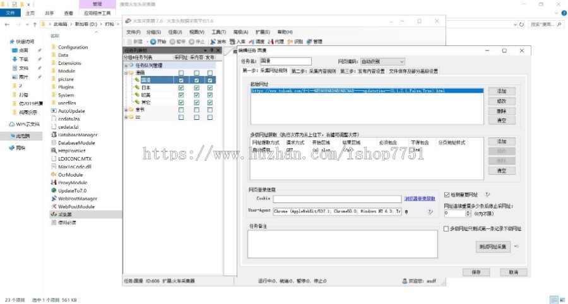Uncheck 发布 checkbox for 日本 task
This screenshot has width=568, height=304.
210,88
